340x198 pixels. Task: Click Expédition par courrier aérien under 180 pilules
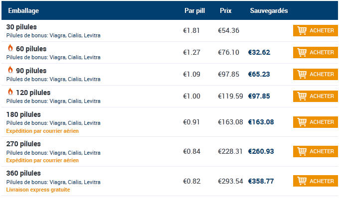coord(42,131)
